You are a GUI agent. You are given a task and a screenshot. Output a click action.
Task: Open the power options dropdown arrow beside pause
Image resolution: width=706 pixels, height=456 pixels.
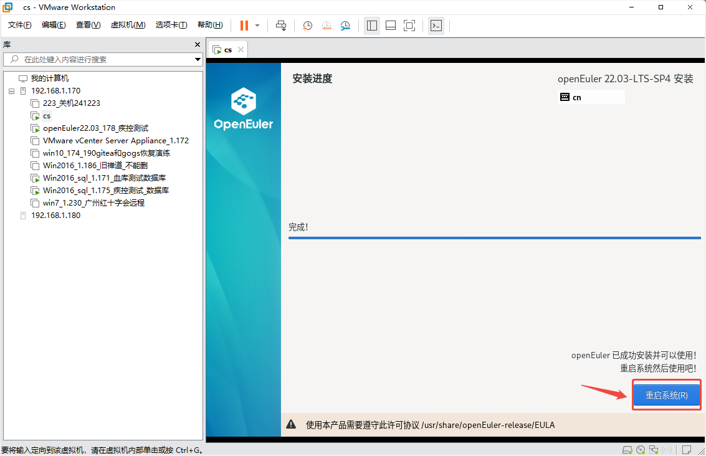(257, 26)
